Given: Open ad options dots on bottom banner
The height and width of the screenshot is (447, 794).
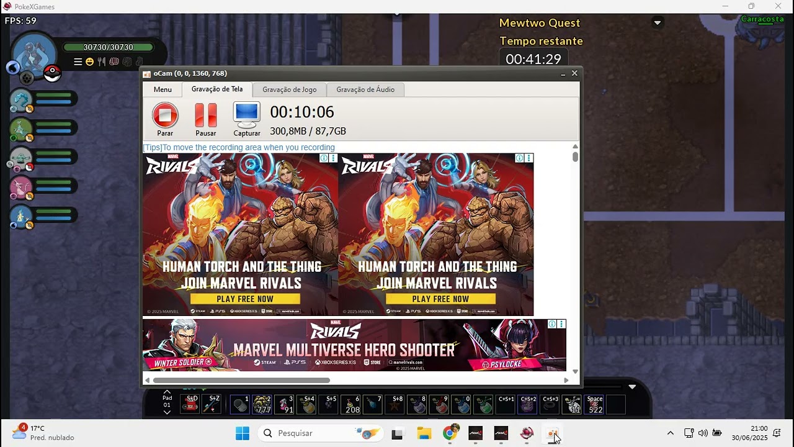Looking at the screenshot, I should click(x=561, y=324).
